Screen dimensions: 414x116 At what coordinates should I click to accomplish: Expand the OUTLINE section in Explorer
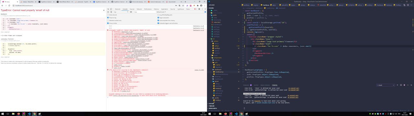pyautogui.click(x=212, y=103)
